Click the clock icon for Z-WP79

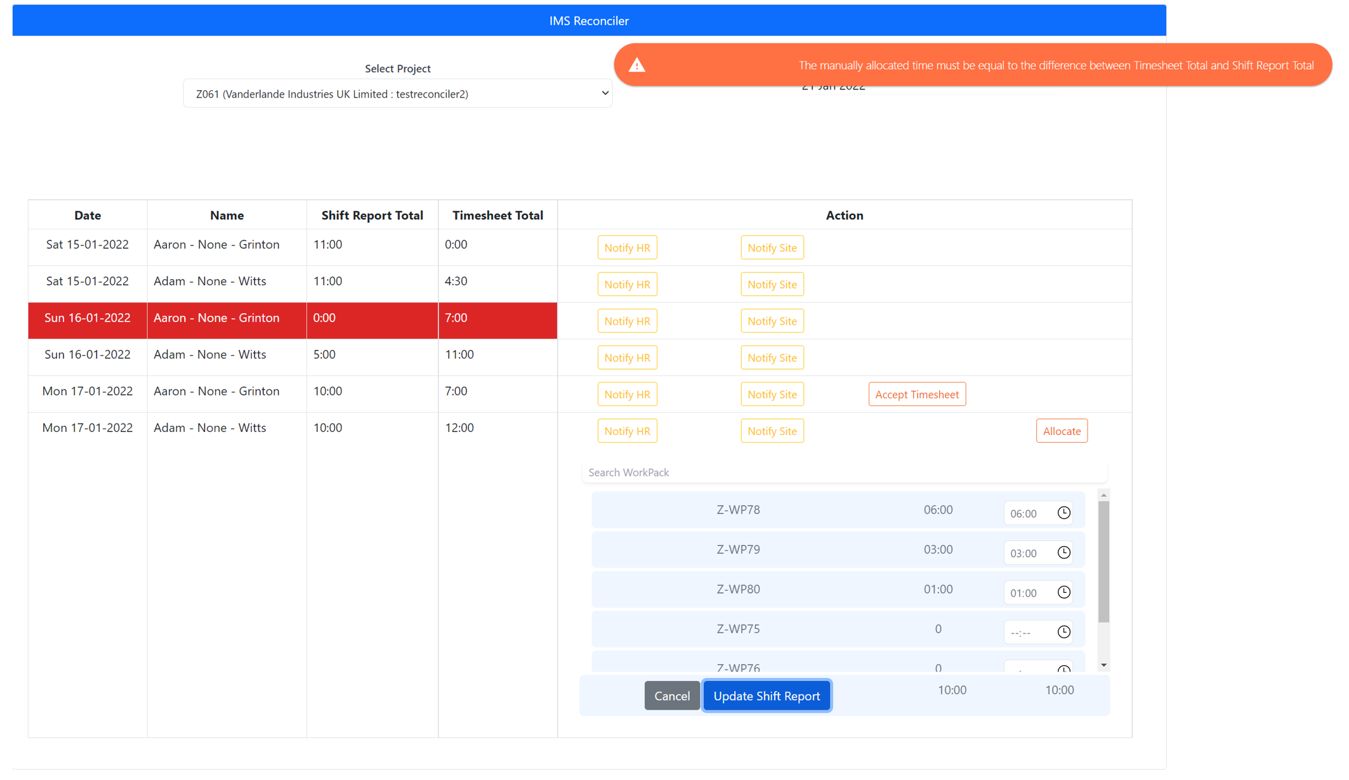1063,552
